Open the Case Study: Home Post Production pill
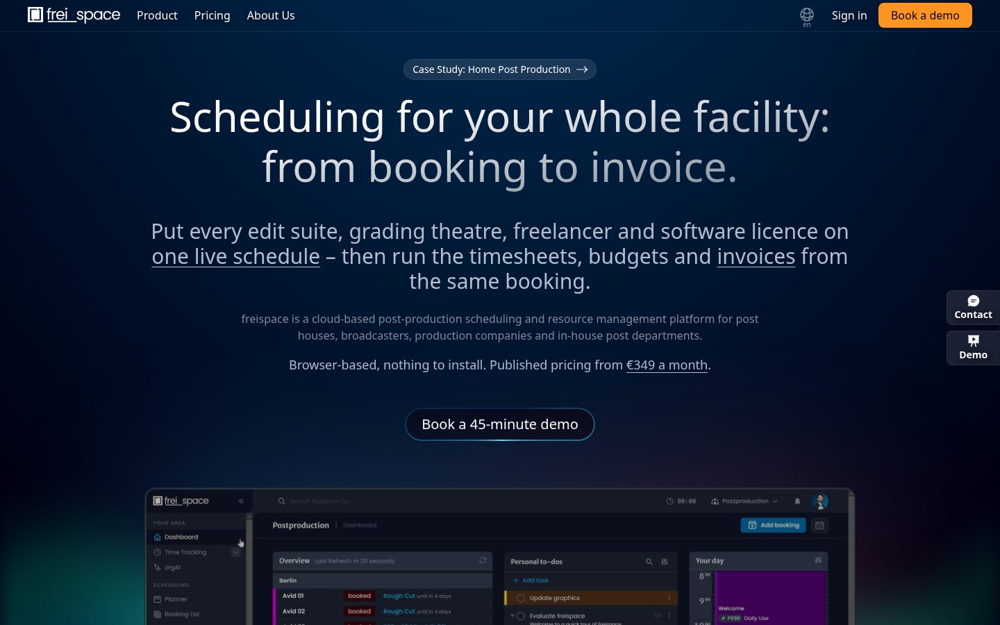1000x625 pixels. (x=500, y=69)
